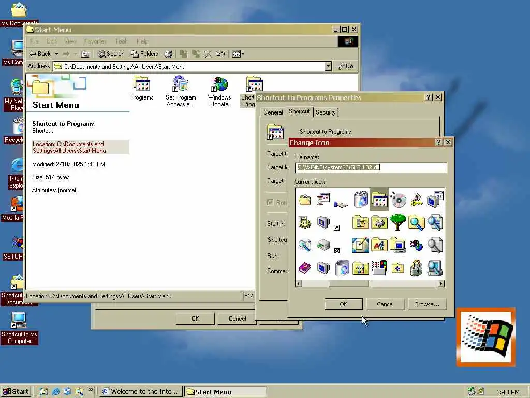Click the Up folder toolbar icon
530x398 pixels.
[x=85, y=54]
